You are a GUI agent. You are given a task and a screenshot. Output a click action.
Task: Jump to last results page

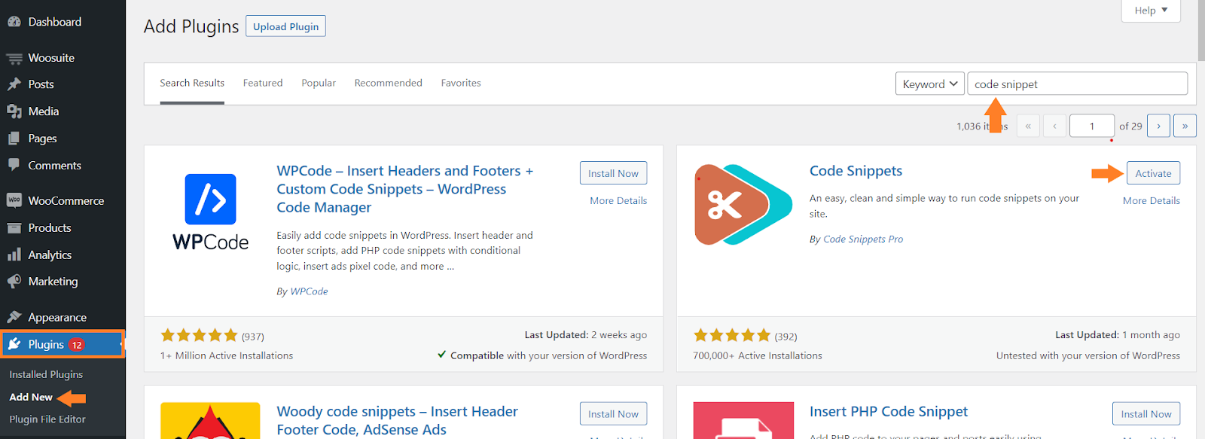click(x=1185, y=126)
